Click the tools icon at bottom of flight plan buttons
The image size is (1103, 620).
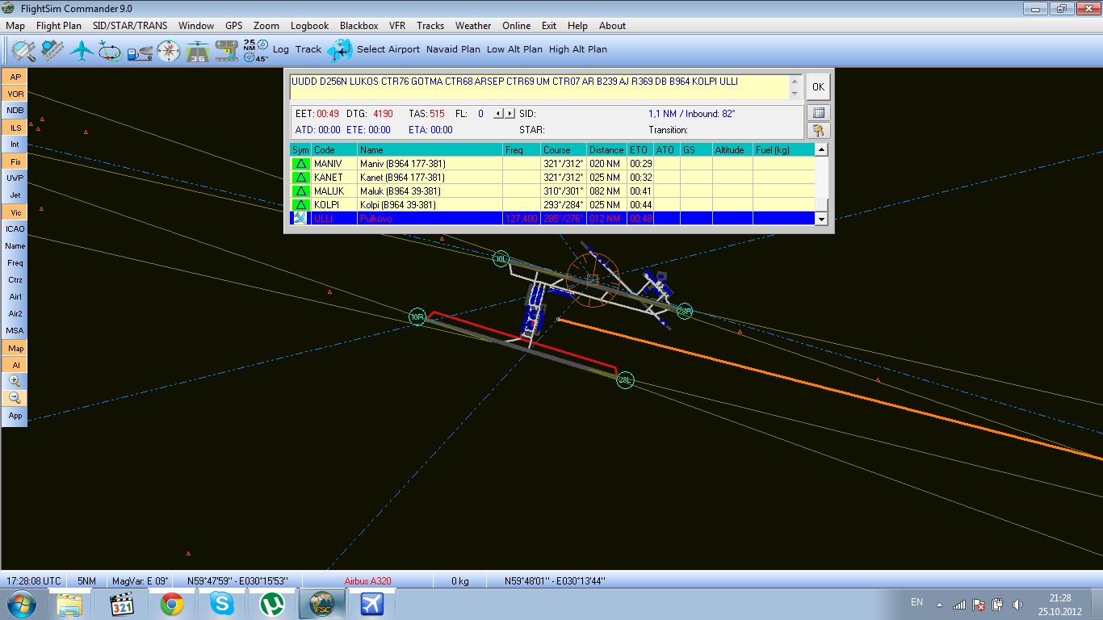pyautogui.click(x=818, y=131)
